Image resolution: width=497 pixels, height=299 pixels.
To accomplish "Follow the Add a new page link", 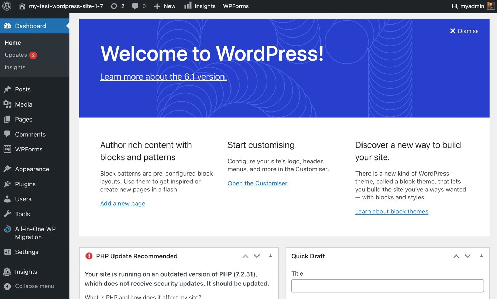I will pos(123,203).
